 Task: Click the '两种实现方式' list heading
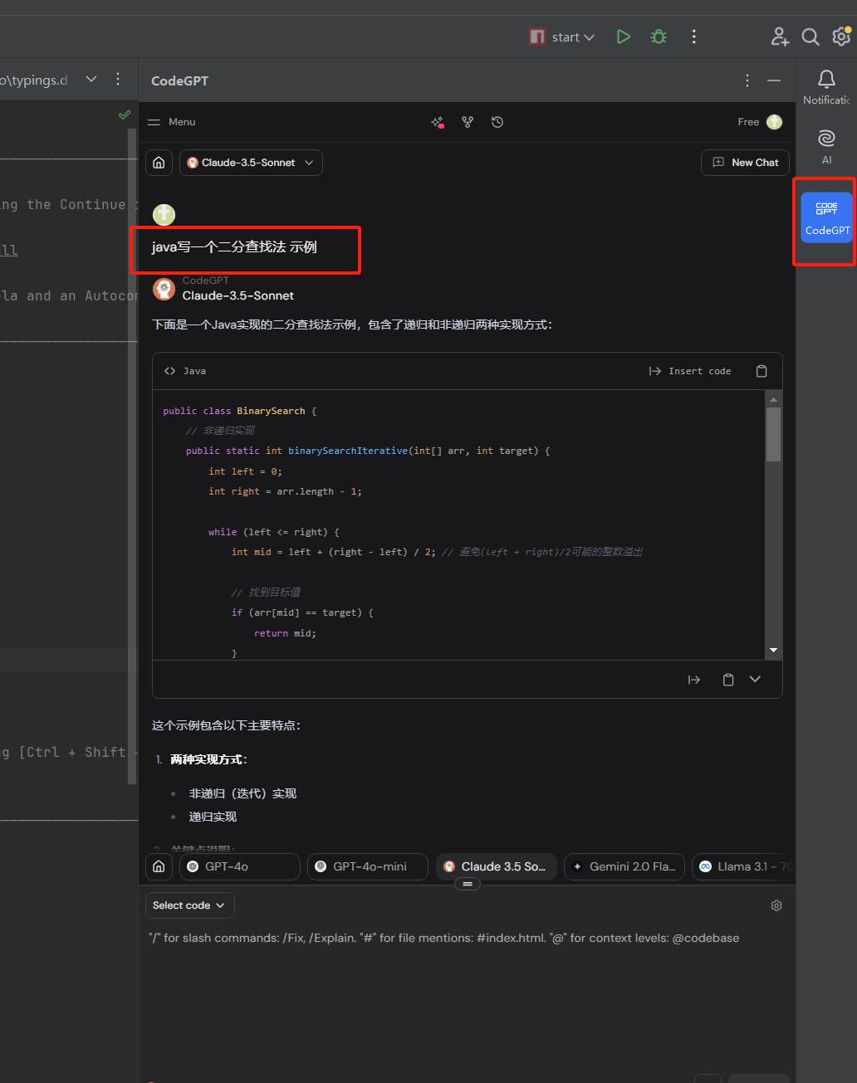point(208,759)
